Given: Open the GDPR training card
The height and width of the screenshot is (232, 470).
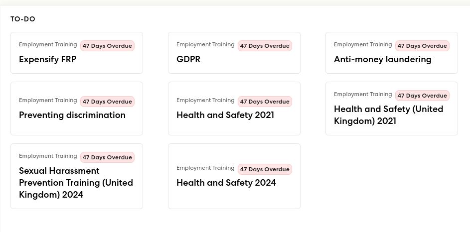Looking at the screenshot, I should (x=234, y=53).
